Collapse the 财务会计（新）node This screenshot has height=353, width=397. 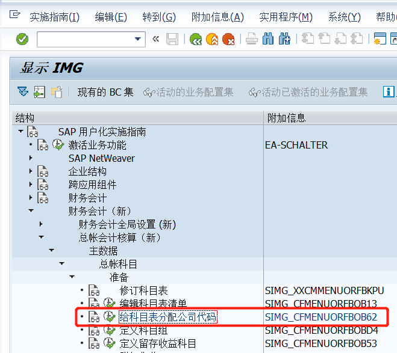click(31, 210)
